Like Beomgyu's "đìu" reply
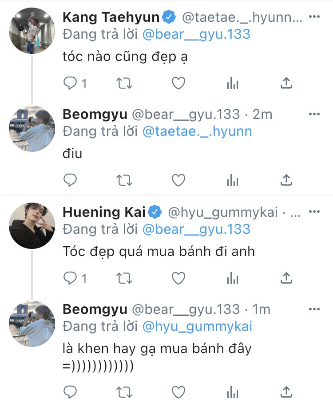333x403 pixels. click(178, 180)
